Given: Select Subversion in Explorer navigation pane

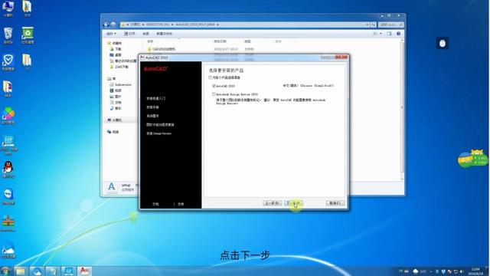Looking at the screenshot, I should 121,84.
